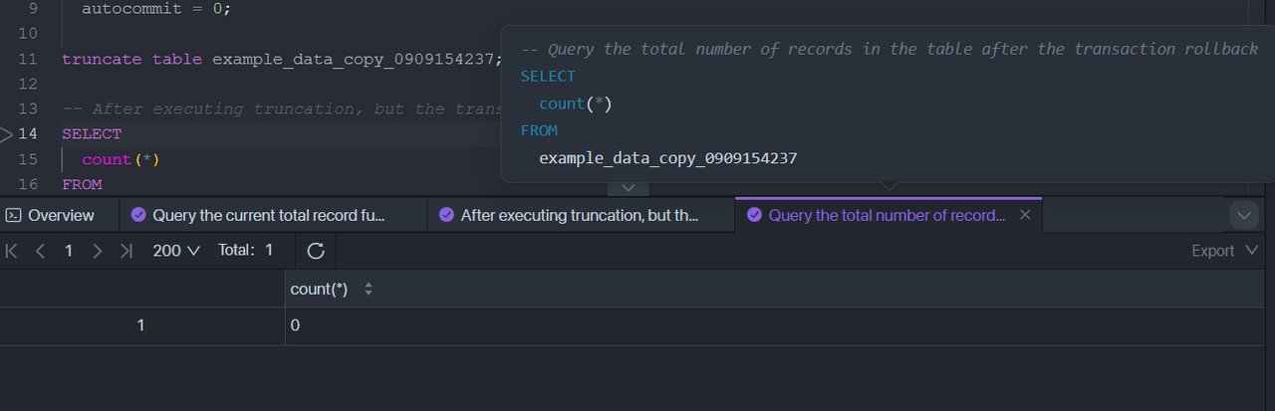Open the page size 200 dropdown
Screen dimensions: 1275x411
pos(176,251)
